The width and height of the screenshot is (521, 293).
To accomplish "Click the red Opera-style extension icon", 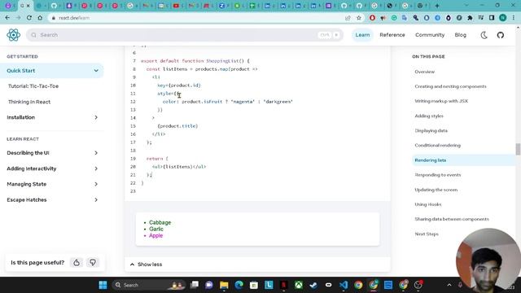I will click(x=372, y=18).
